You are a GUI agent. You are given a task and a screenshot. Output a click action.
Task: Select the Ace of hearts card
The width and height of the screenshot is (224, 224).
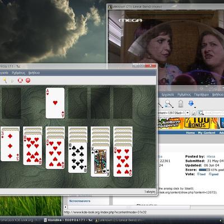pos(55,103)
